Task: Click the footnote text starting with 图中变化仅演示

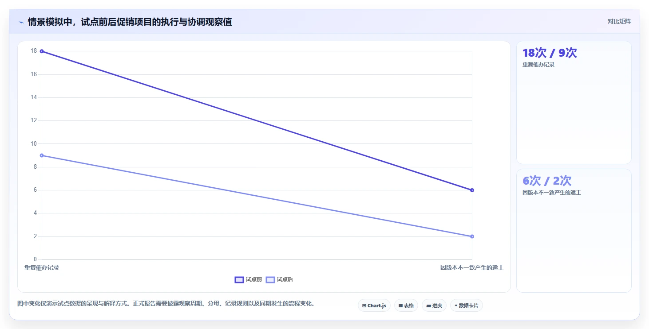Action: click(166, 304)
